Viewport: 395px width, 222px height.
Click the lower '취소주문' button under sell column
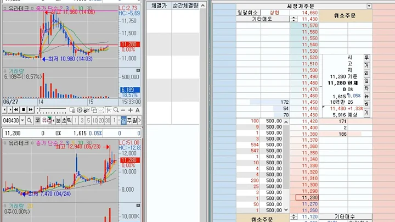point(263,219)
